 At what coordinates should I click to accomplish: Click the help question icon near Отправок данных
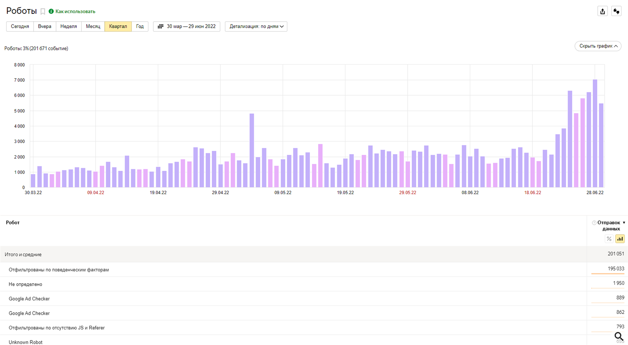click(594, 223)
